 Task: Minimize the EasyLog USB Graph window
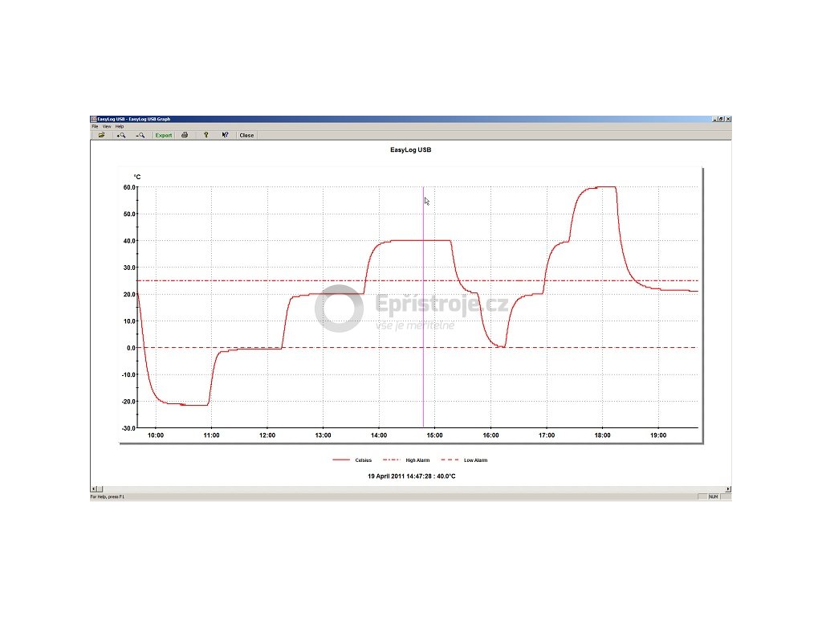(715, 119)
